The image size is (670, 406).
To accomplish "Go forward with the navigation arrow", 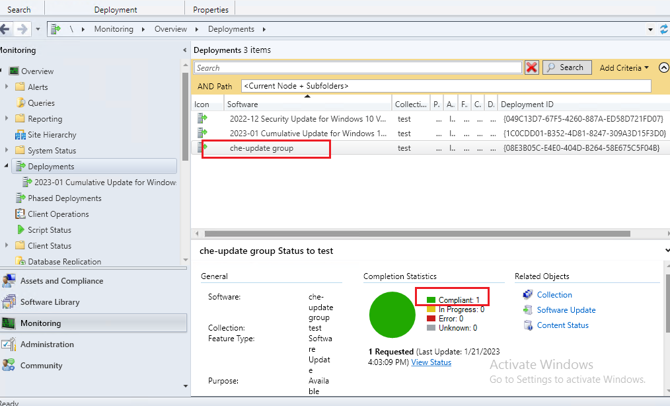I will pos(22,29).
